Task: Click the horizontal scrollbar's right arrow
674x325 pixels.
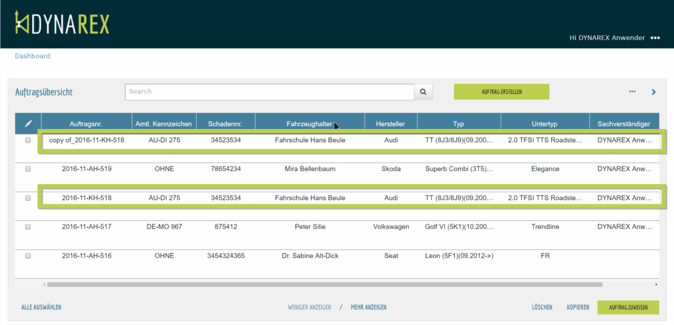Action: coord(656,285)
